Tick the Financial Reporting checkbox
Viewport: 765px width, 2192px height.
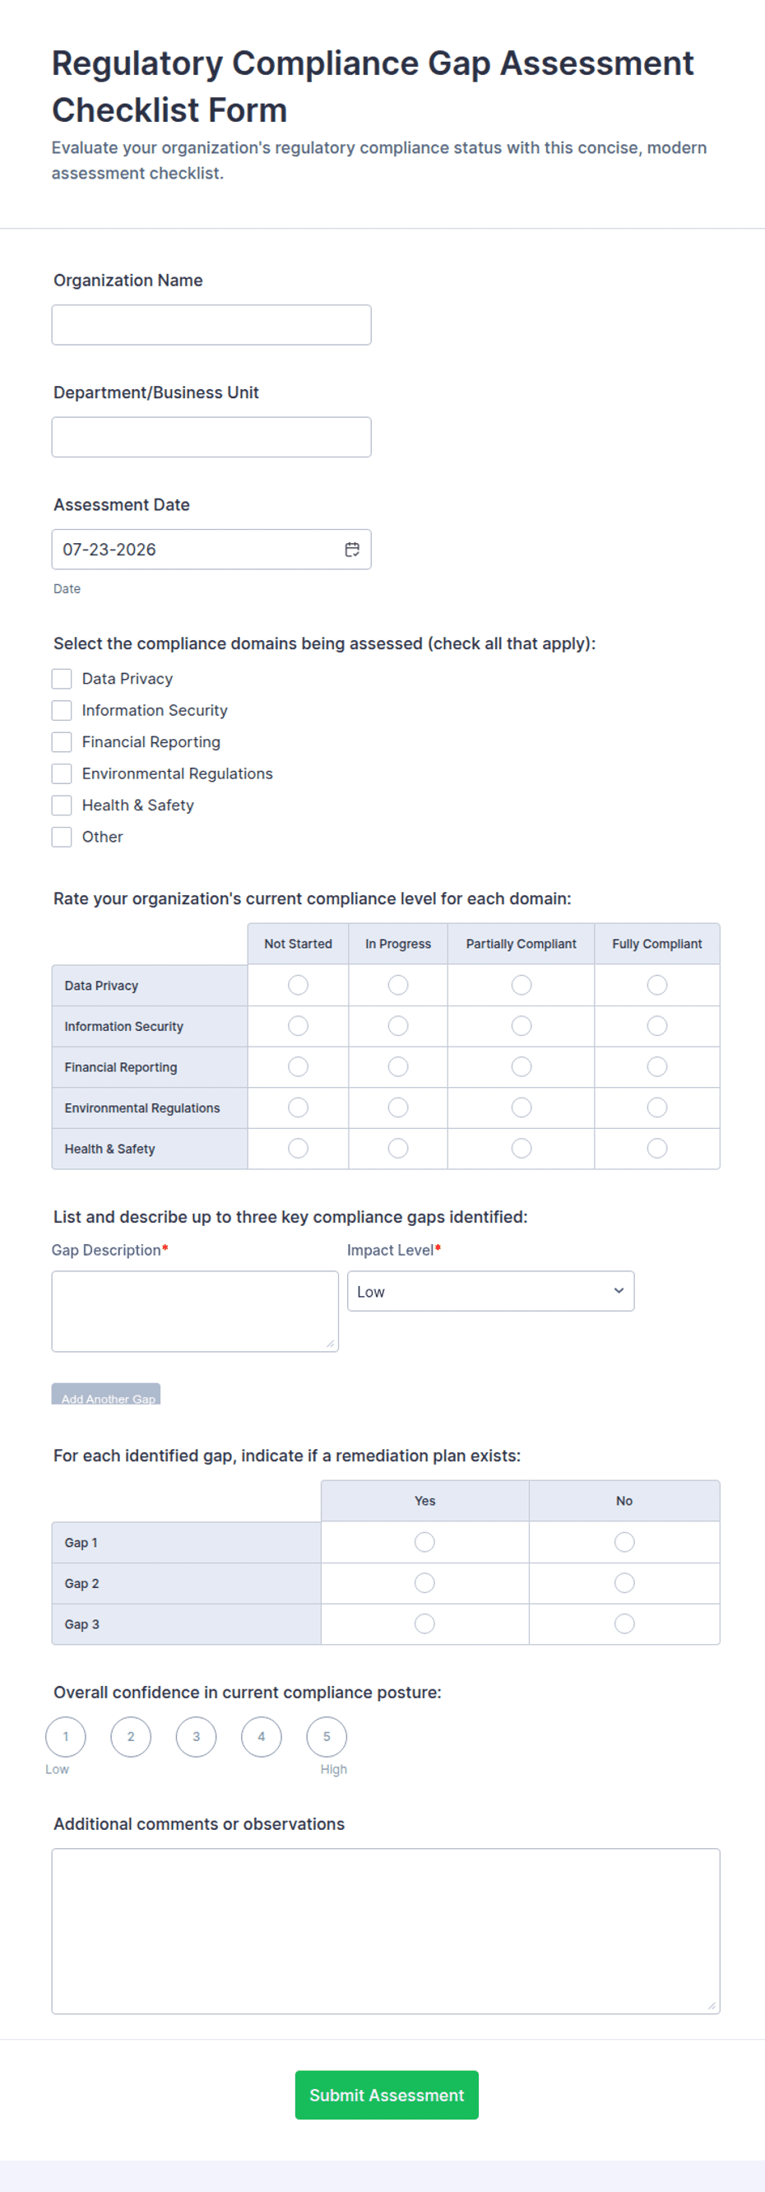[x=61, y=742]
